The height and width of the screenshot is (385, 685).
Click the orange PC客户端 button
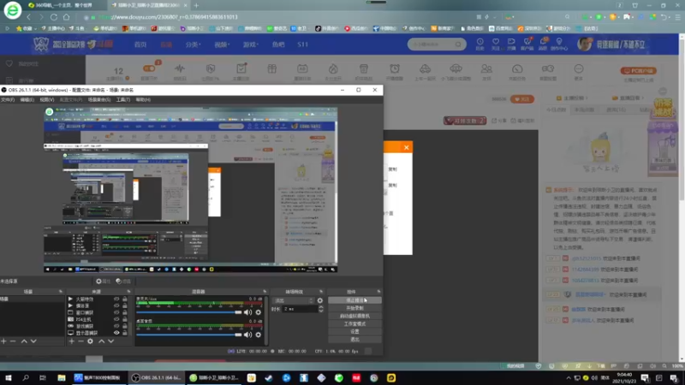pos(638,71)
